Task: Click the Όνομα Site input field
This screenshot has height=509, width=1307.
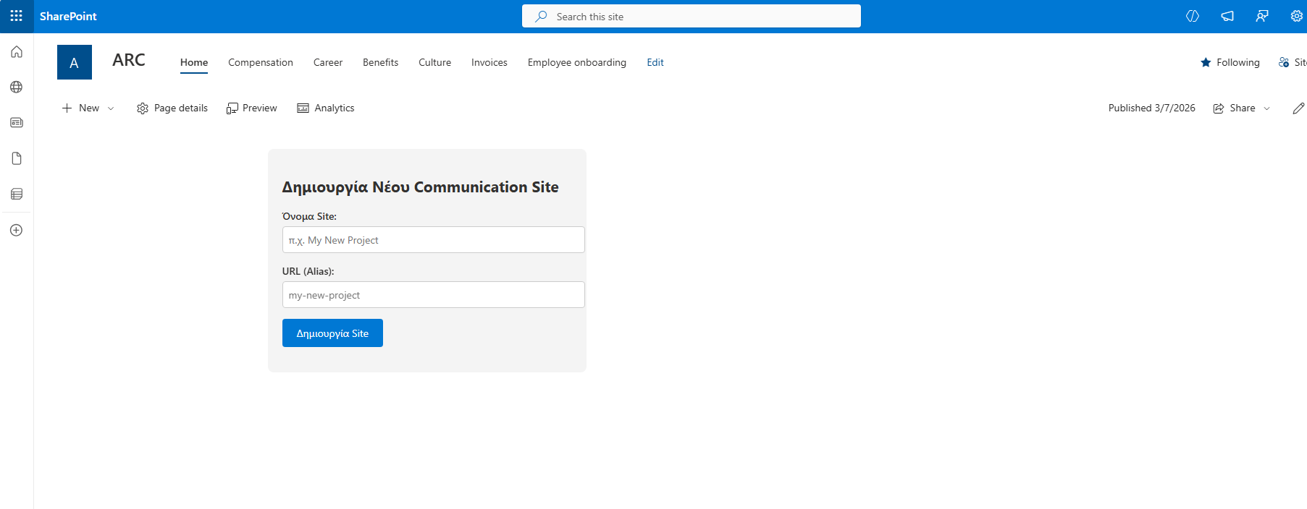Action: (433, 240)
